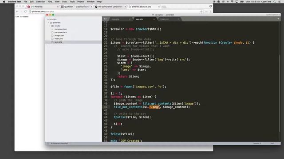Image resolution: width=284 pixels, height=159 pixels.
Task: Click the CodeTime user name in menu bar
Action: [266, 2]
